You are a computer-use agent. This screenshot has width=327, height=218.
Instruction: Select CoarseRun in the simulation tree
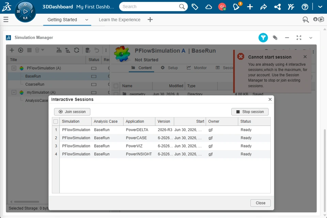pos(35,84)
